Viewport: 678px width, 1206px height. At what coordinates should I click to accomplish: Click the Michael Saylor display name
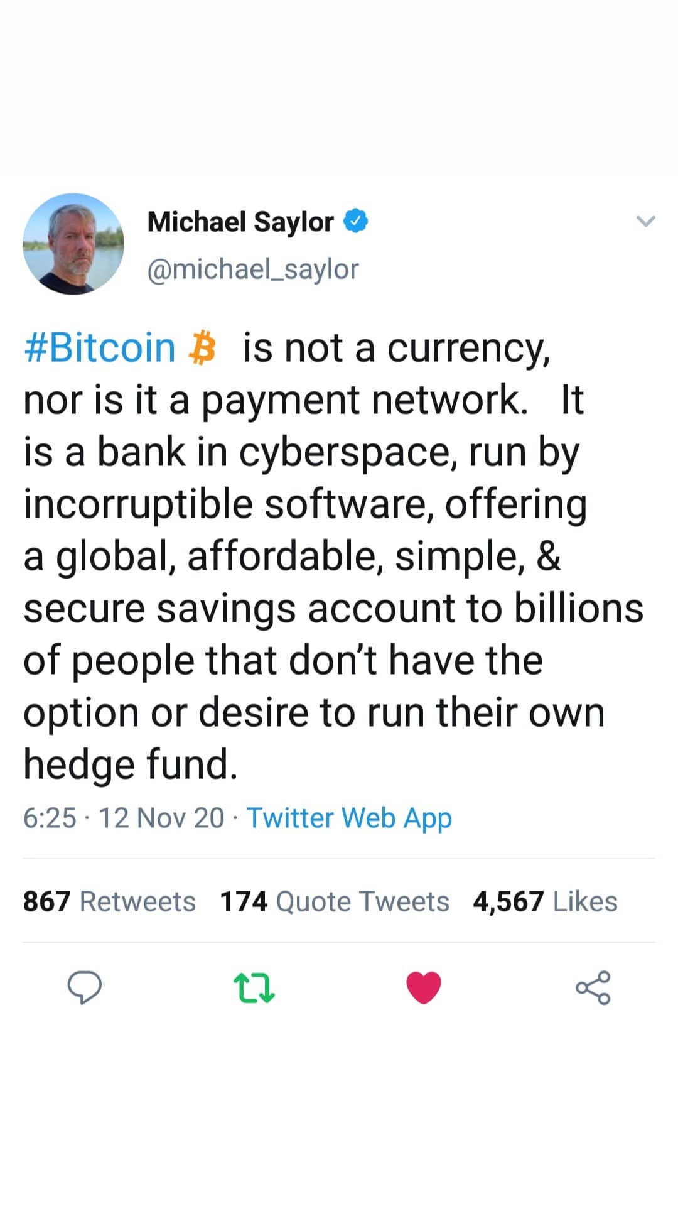click(x=240, y=222)
